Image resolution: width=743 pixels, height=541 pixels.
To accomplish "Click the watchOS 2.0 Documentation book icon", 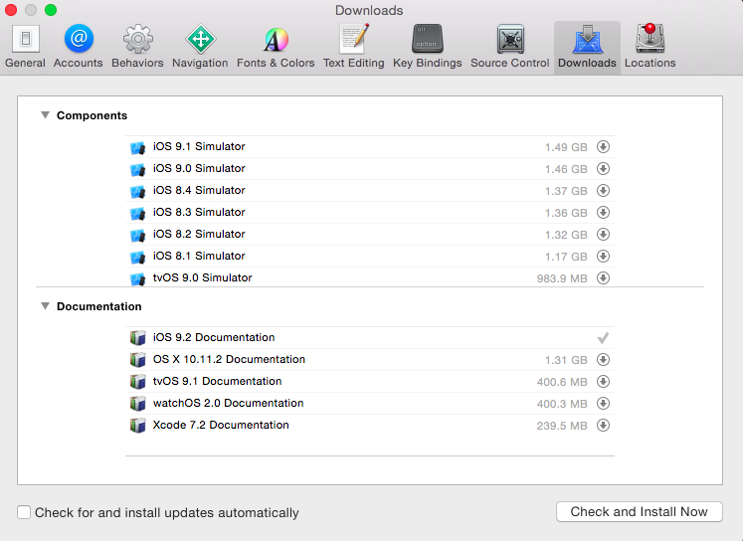I will coord(137,404).
